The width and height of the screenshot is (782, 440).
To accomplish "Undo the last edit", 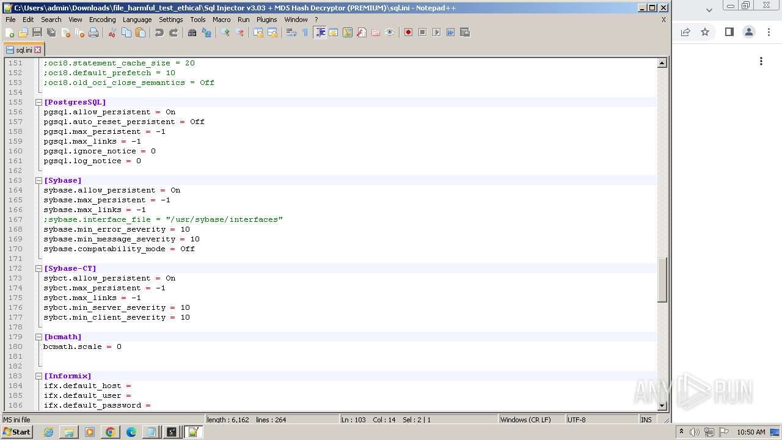I will (x=159, y=32).
